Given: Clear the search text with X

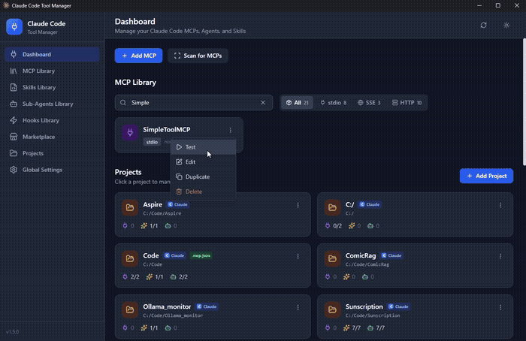Looking at the screenshot, I should [263, 103].
